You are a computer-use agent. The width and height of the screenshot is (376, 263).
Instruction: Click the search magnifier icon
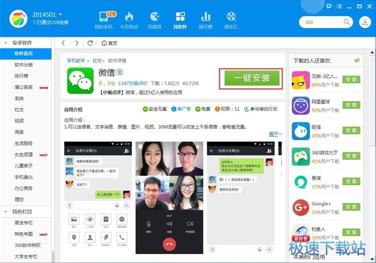tap(347, 22)
